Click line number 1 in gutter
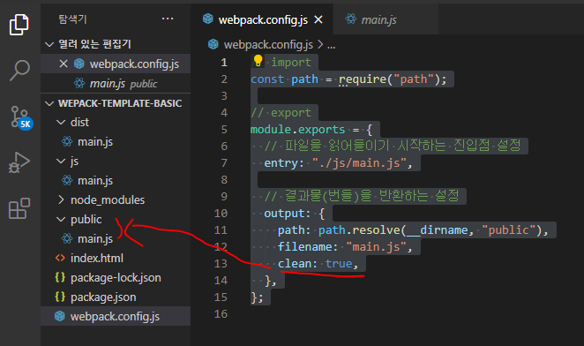Screen dimensions: 584x346 pyautogui.click(x=224, y=63)
